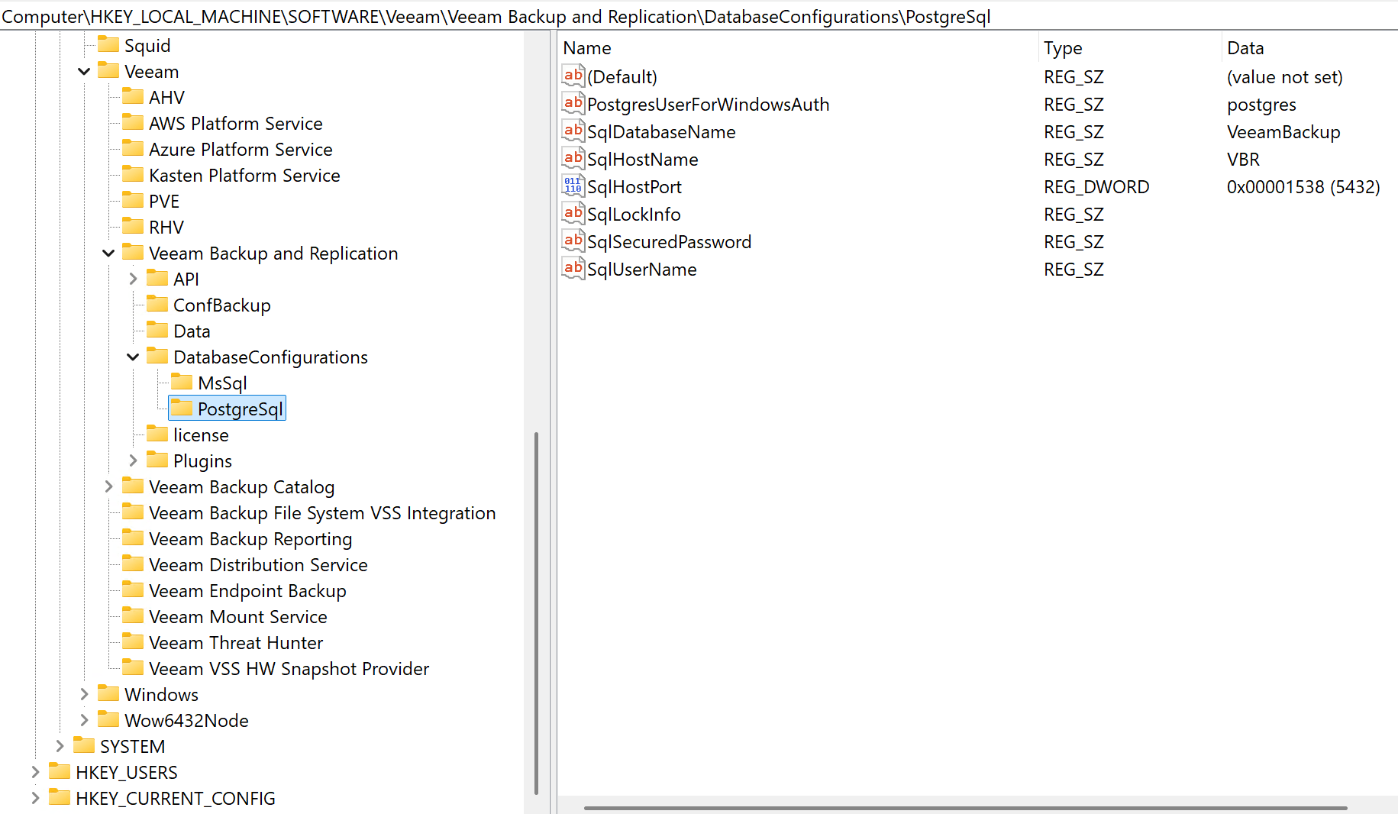Click the Kasten Platform Service folder icon

133,174
